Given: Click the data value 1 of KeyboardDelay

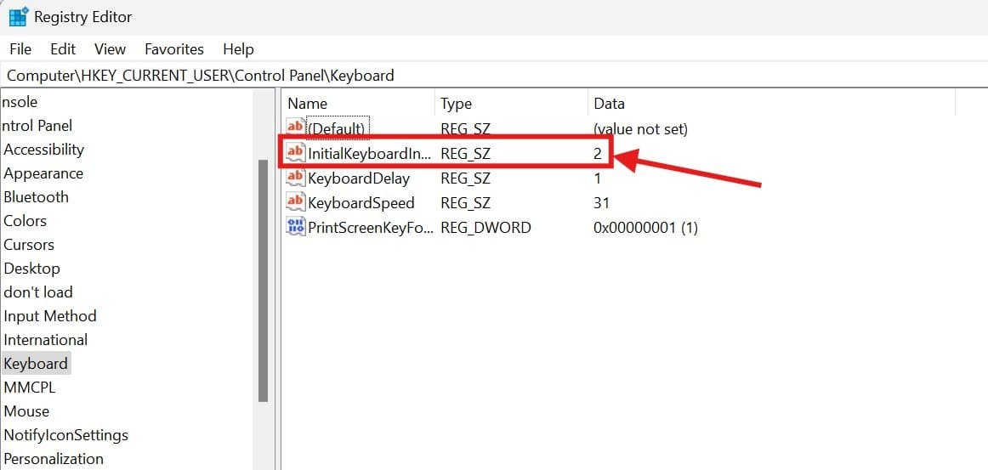Looking at the screenshot, I should click(597, 178).
